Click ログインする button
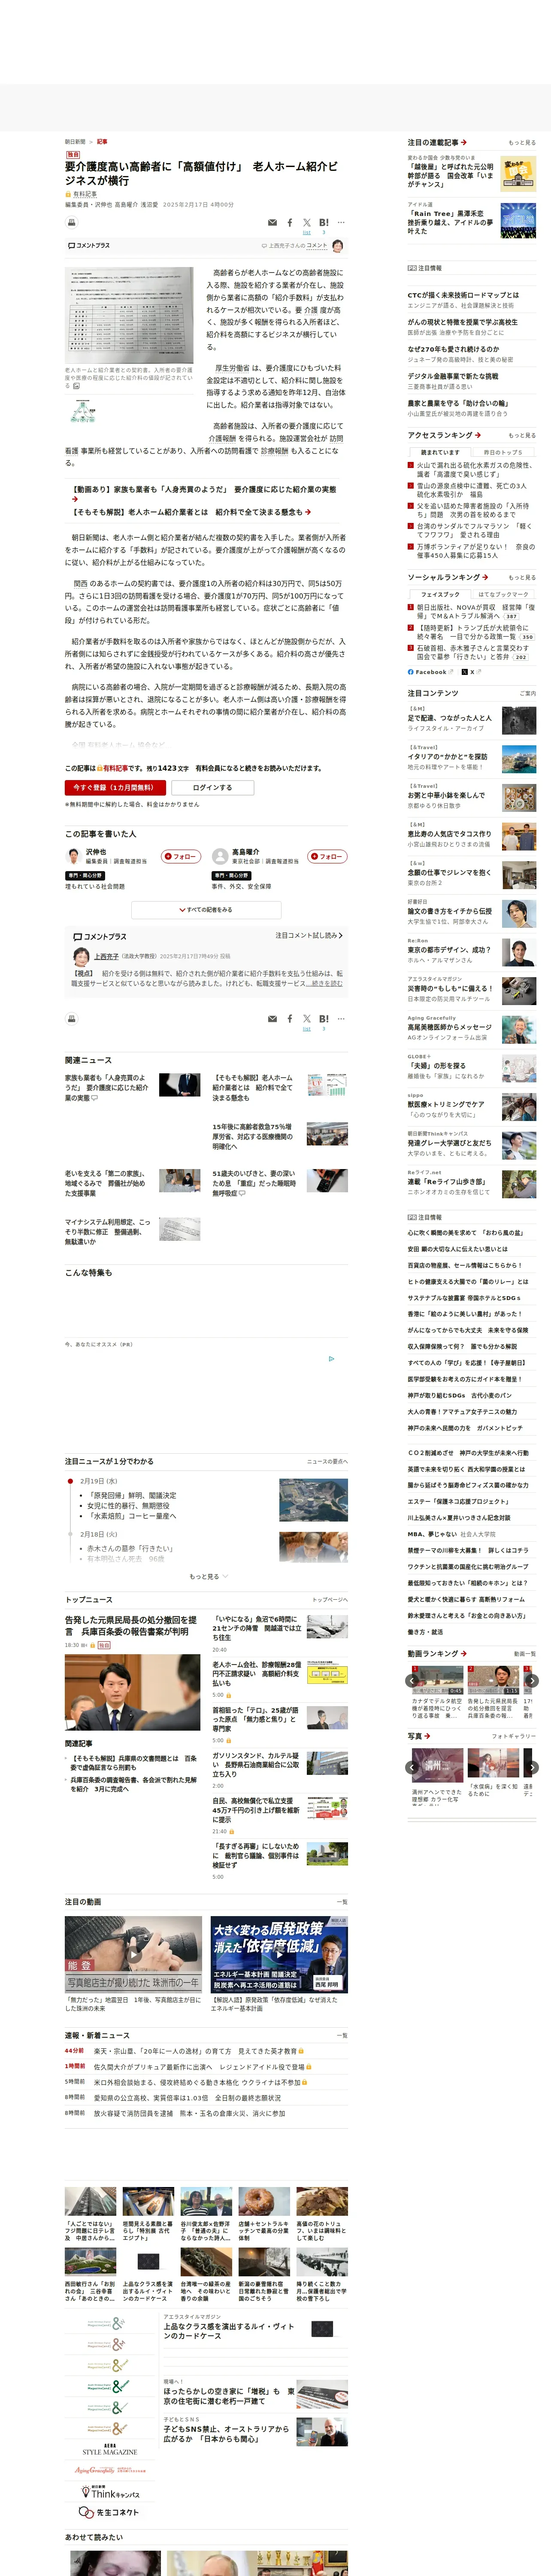This screenshot has height=2576, width=551. tap(212, 787)
